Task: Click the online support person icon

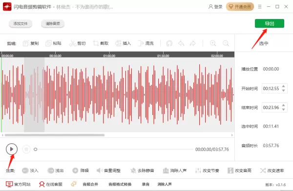Action: 42,184
